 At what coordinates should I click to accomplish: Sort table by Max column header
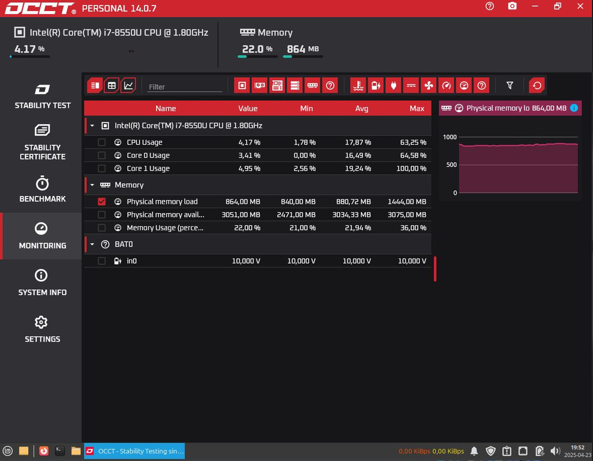(x=416, y=108)
